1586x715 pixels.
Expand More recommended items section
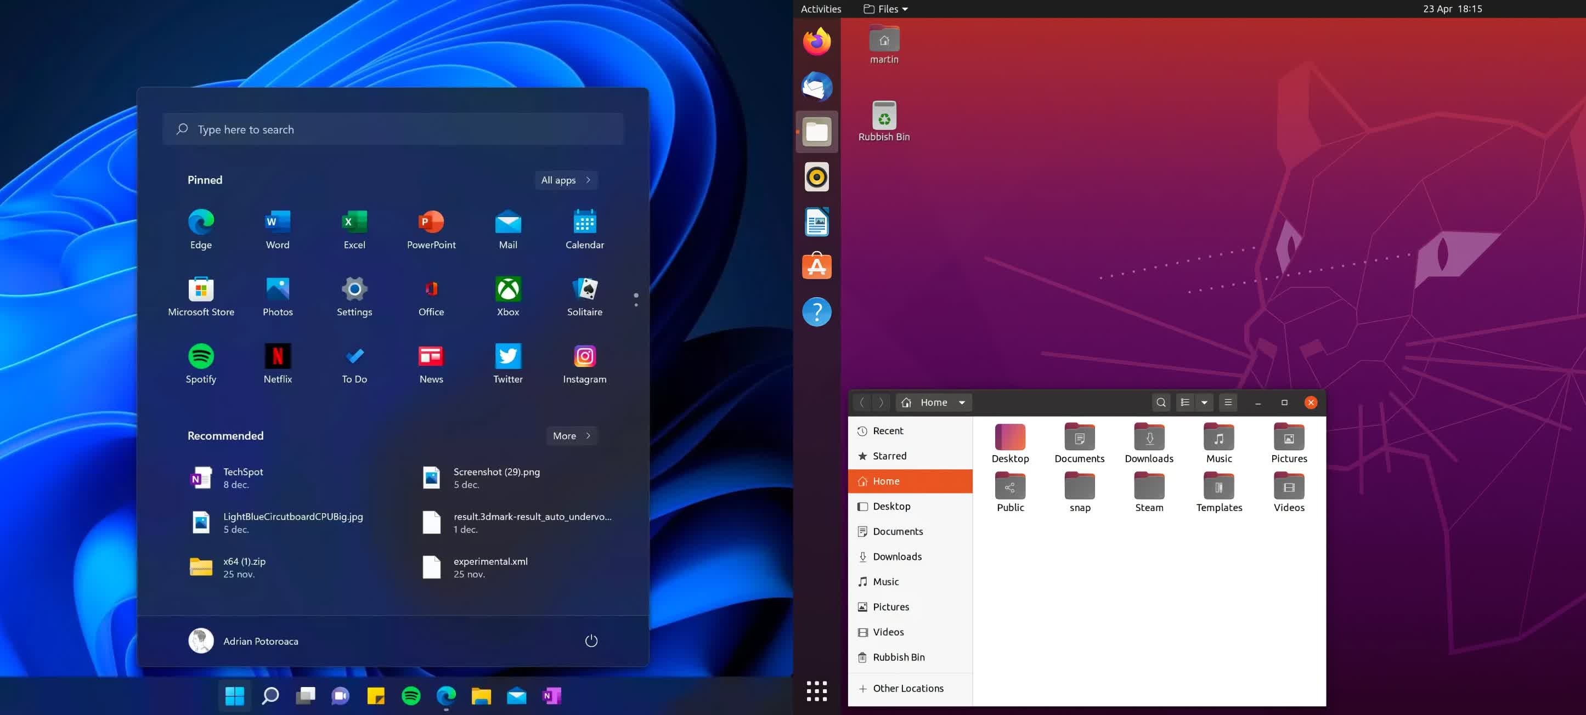pyautogui.click(x=571, y=435)
